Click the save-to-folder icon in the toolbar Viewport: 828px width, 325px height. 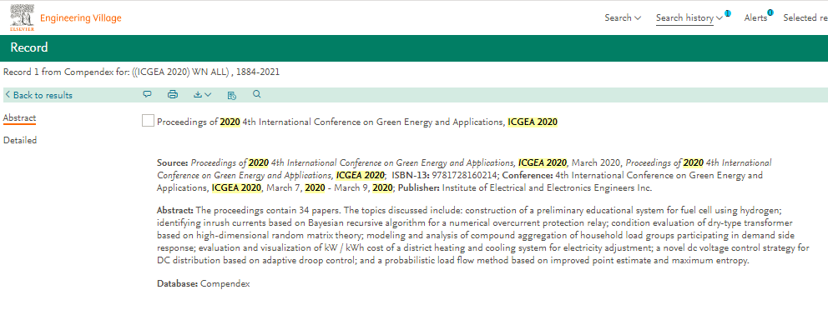pyautogui.click(x=232, y=95)
